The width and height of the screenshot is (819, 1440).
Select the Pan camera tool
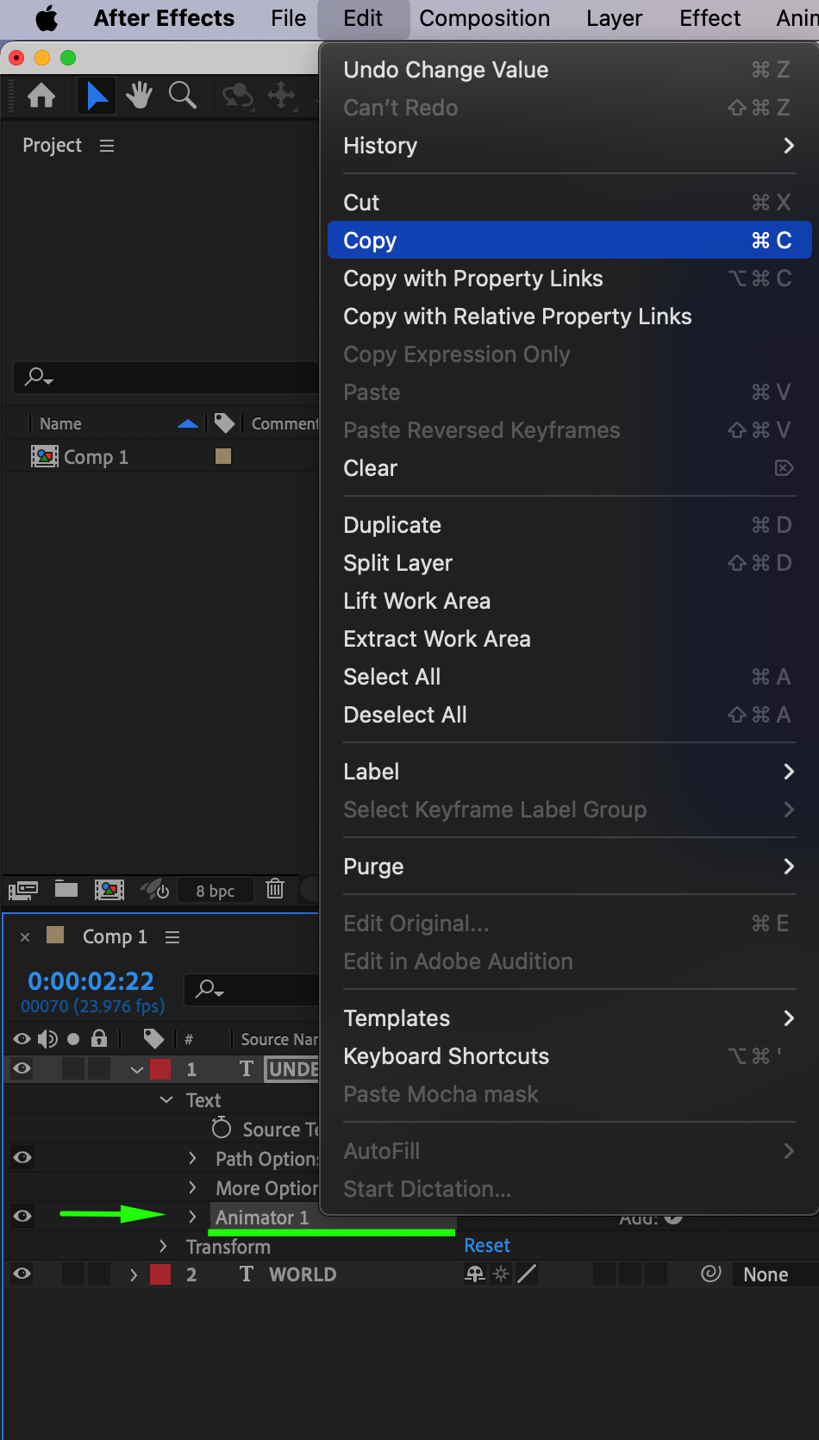282,96
